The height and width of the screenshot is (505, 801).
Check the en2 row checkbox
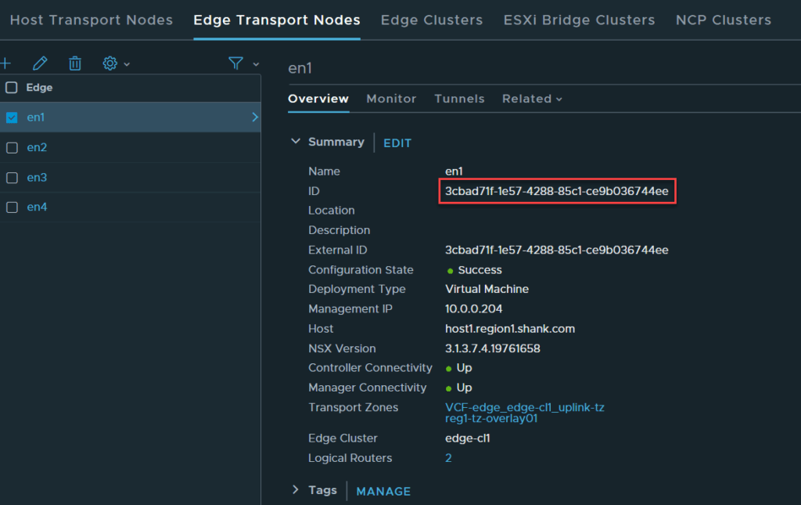point(12,148)
